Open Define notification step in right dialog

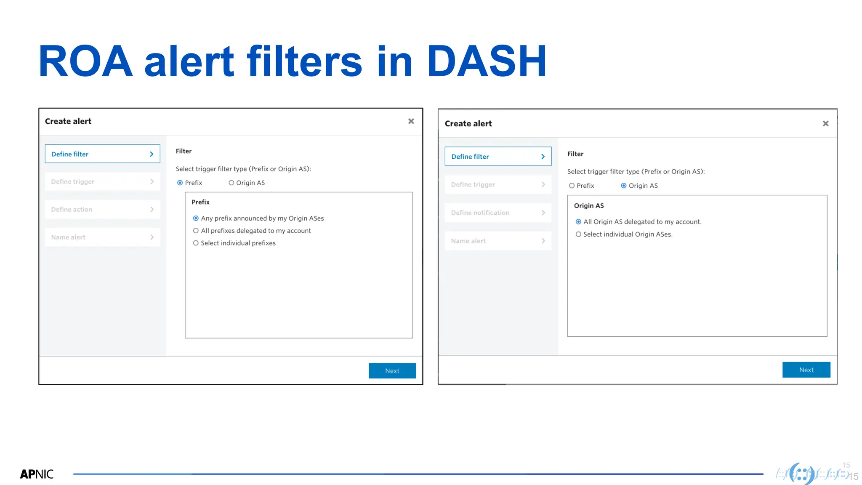pos(498,213)
